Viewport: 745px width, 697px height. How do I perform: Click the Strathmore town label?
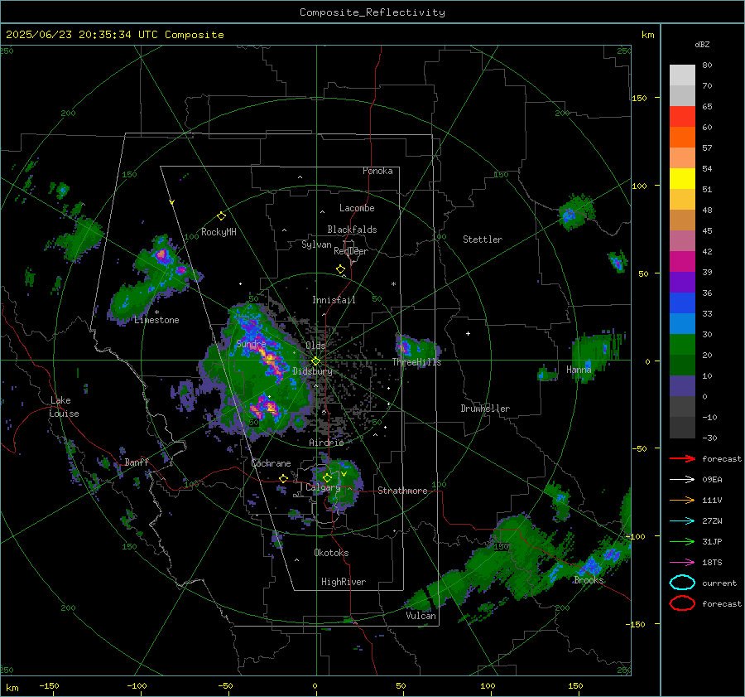pos(402,491)
